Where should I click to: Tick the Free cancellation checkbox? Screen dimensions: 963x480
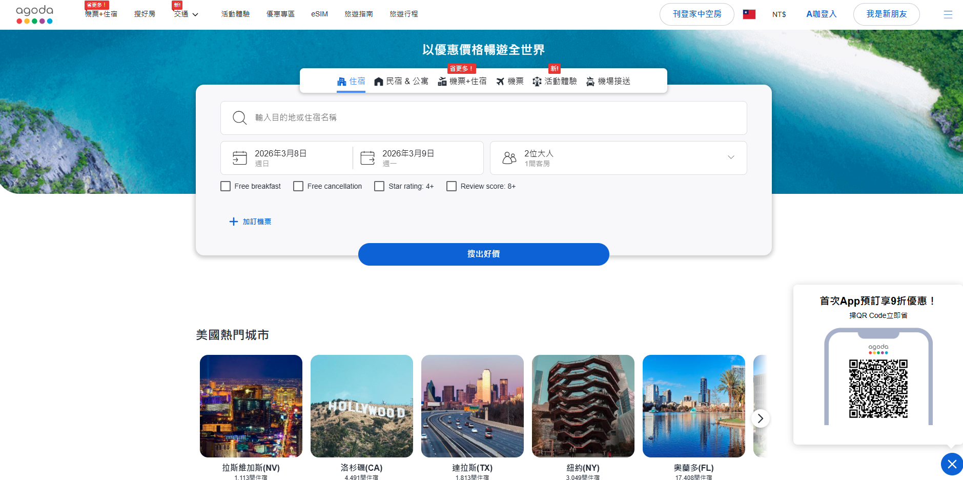tap(298, 186)
